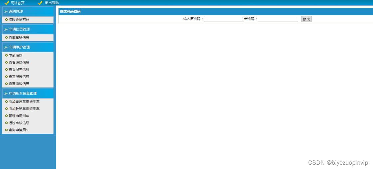Open 修改登陆密码 menu item
Viewport: 373px width, 169px height.
pos(19,20)
